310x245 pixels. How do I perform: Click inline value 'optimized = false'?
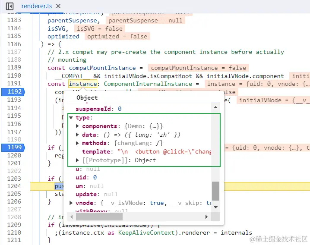[117, 37]
